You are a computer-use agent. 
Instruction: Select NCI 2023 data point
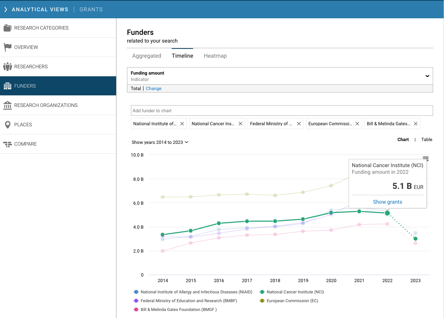click(416, 239)
